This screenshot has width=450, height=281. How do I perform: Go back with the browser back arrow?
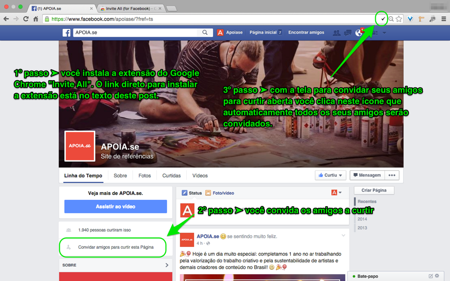click(x=6, y=19)
